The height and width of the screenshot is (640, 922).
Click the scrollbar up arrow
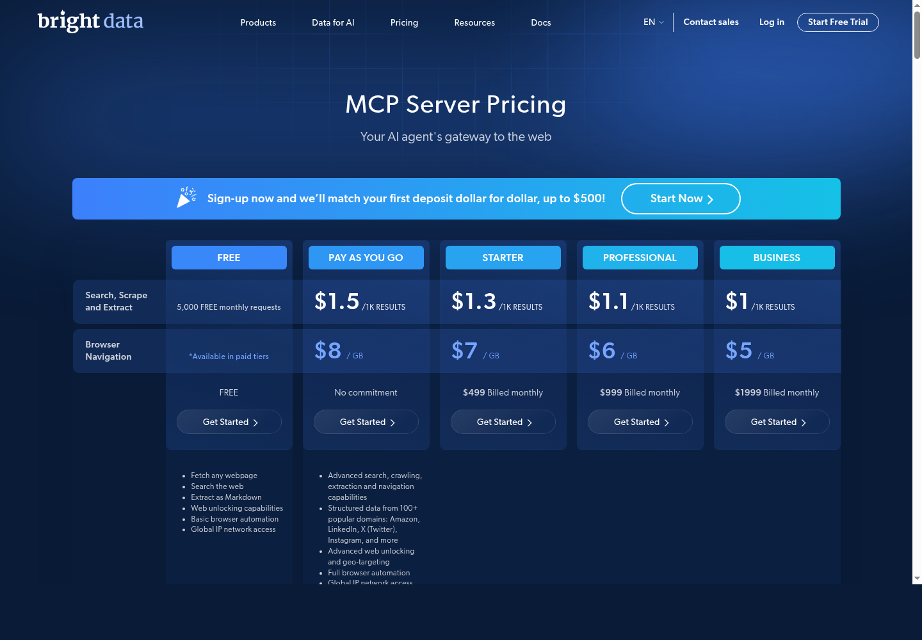click(x=917, y=4)
